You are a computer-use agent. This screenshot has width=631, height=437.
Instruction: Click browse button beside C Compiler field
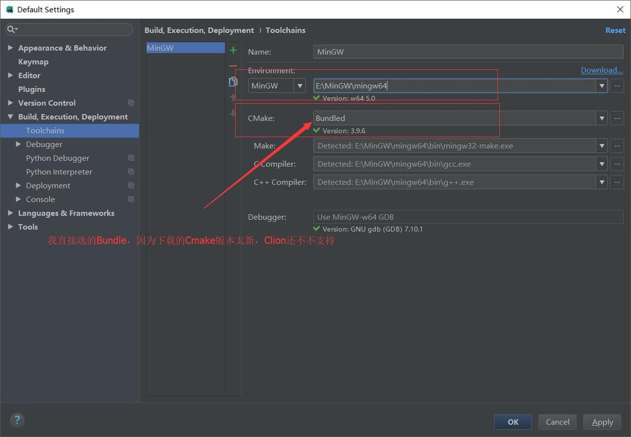coord(617,164)
